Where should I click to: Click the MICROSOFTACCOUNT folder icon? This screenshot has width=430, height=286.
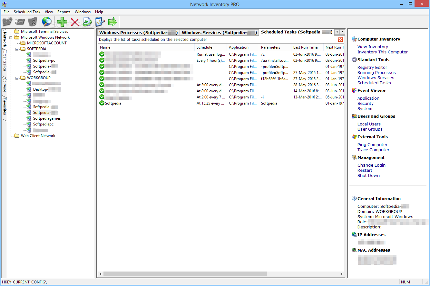(23, 43)
